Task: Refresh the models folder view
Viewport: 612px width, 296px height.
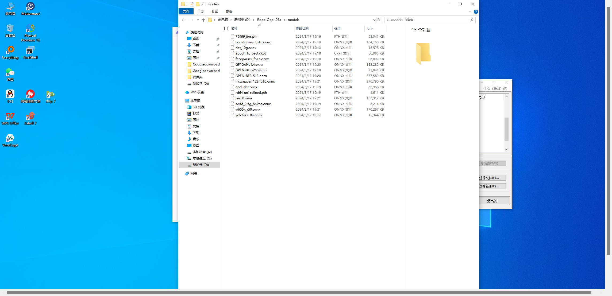Action: pyautogui.click(x=379, y=20)
